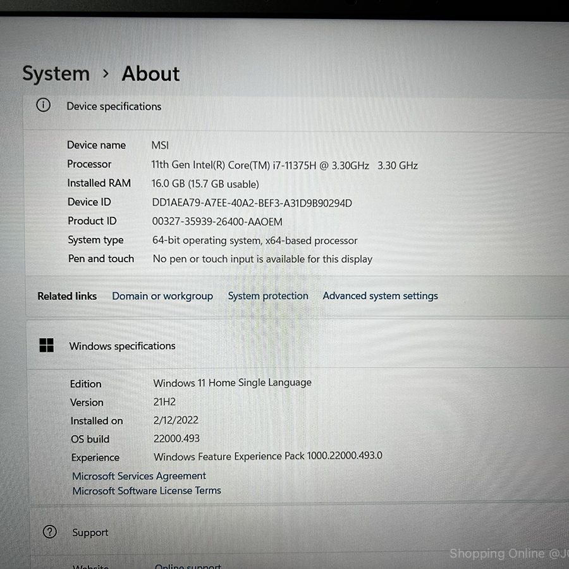Select Windows 11 Home Single Language text

coord(232,383)
